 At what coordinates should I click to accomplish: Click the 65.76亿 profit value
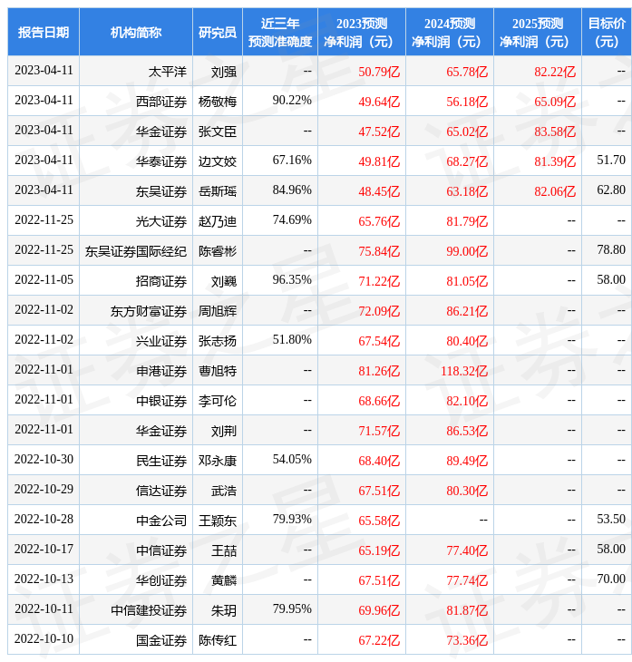(379, 221)
